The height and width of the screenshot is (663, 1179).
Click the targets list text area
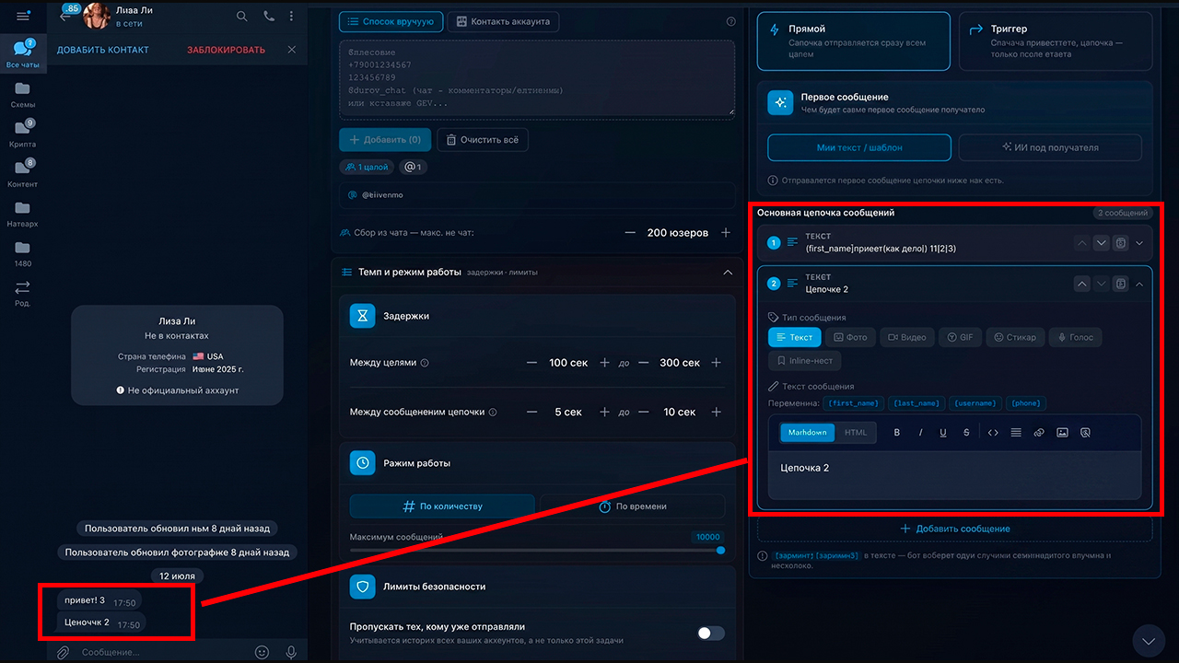pyautogui.click(x=537, y=78)
